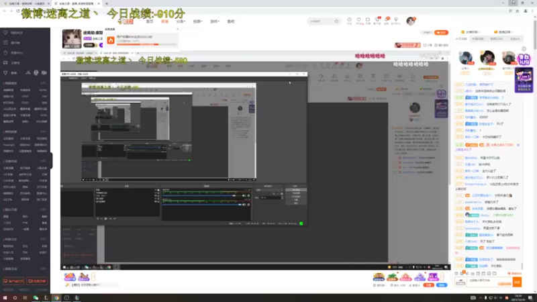The image size is (537, 302).
Task: Select the green tree gift icon
Action: point(392,276)
